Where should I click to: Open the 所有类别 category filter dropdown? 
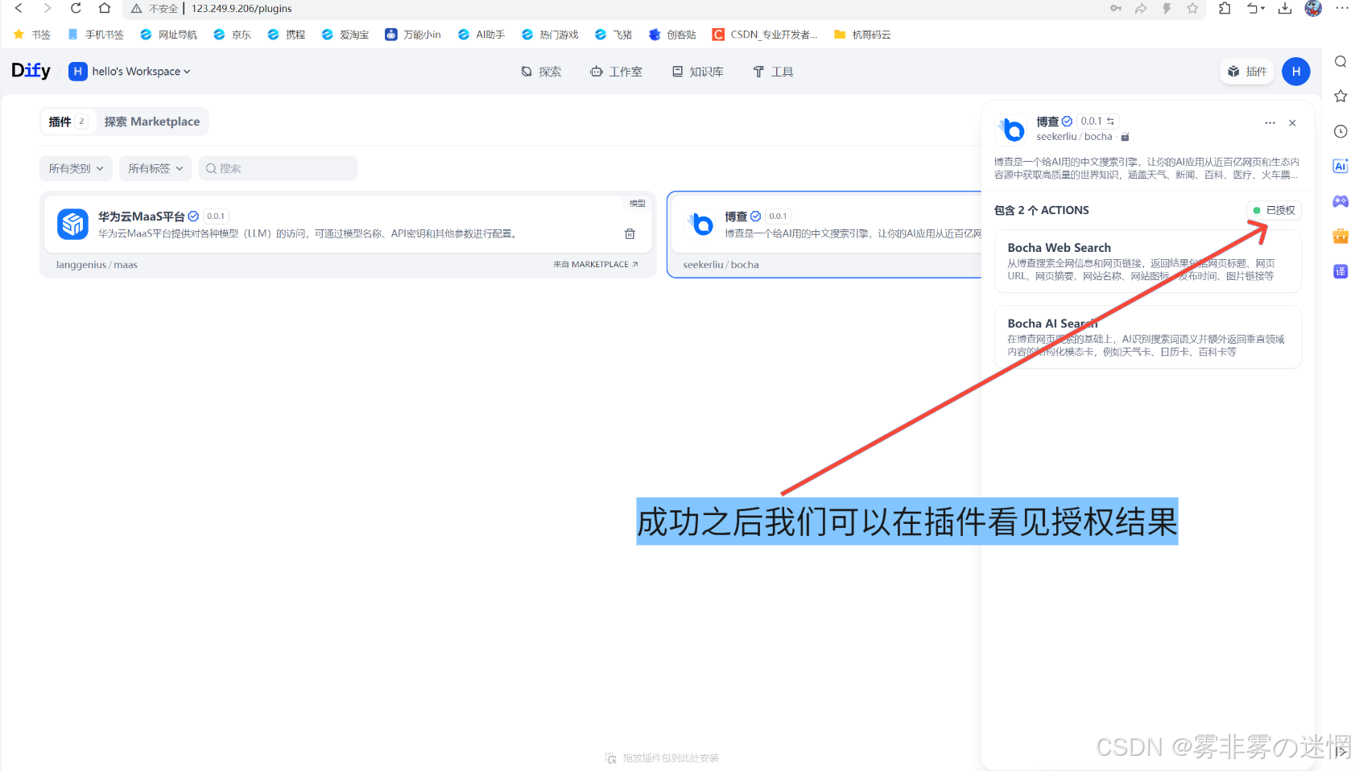click(x=76, y=168)
